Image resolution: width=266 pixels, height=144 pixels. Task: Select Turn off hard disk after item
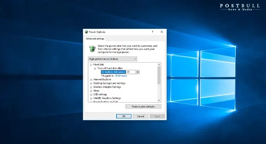point(110,68)
